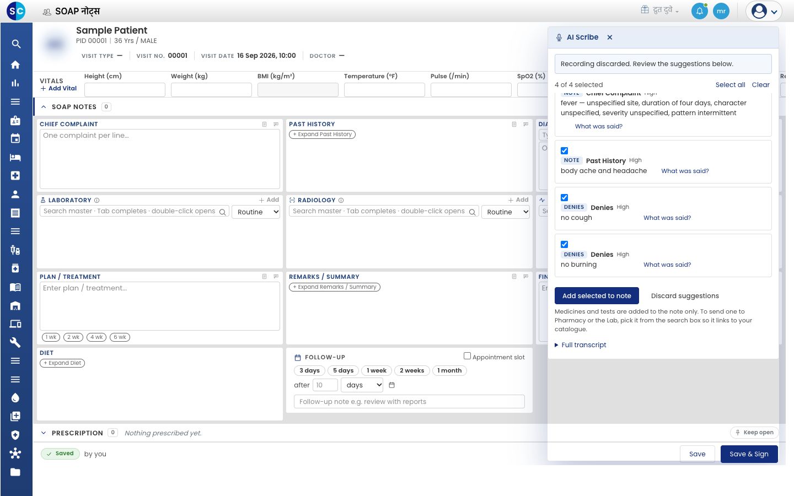Open the follow-up date picker calendar icon
This screenshot has height=496, width=794.
point(392,385)
